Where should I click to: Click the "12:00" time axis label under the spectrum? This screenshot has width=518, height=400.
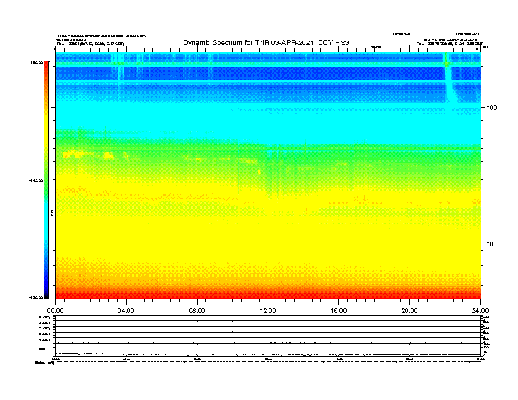[268, 311]
